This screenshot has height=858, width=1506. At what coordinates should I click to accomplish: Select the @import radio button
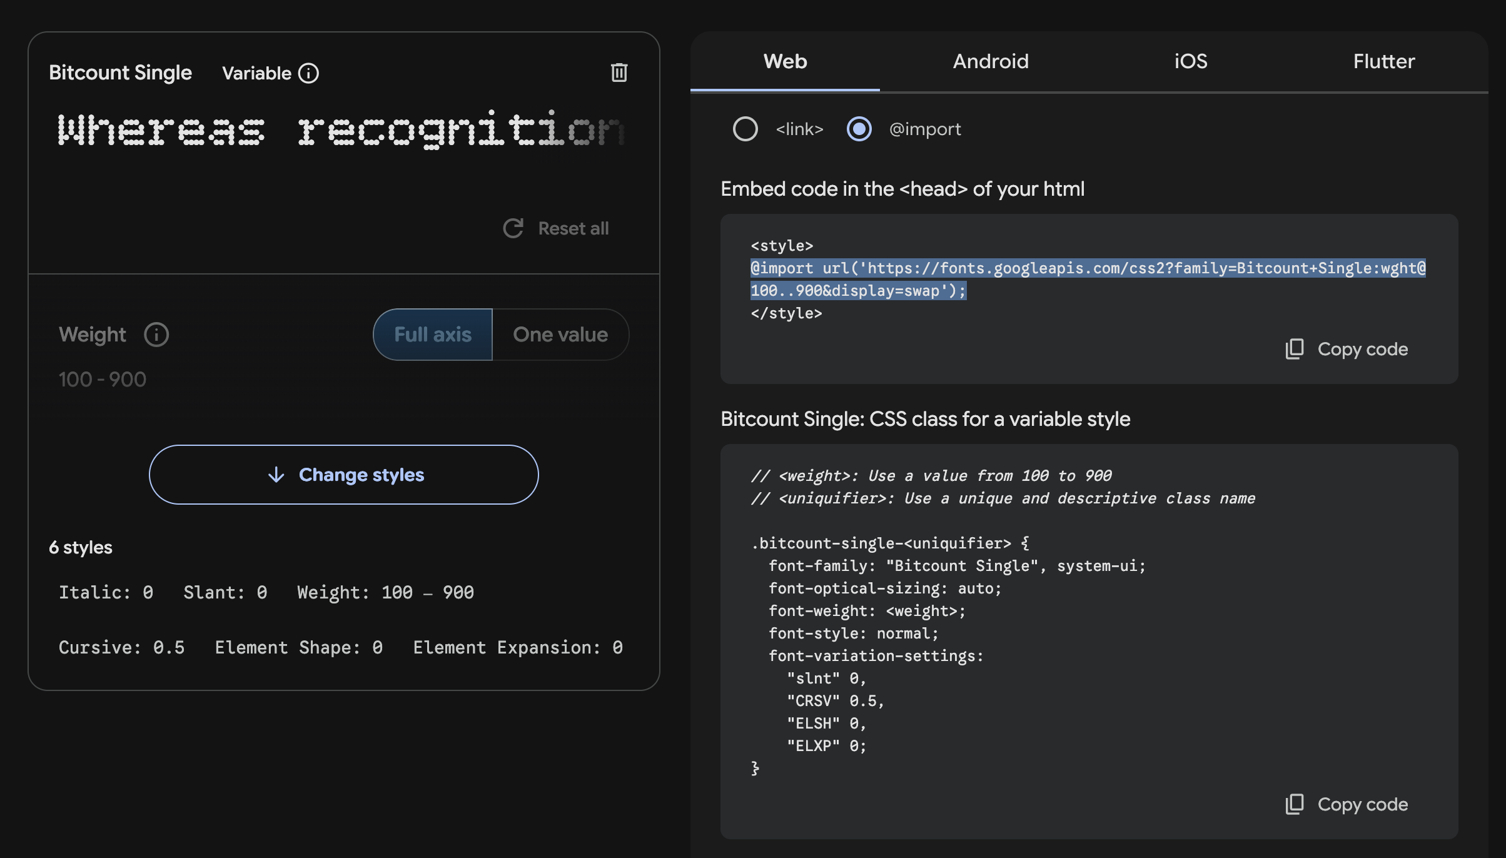(859, 129)
